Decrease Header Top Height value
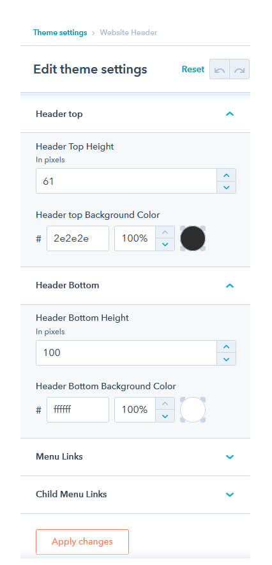272x565 pixels. coord(226,187)
